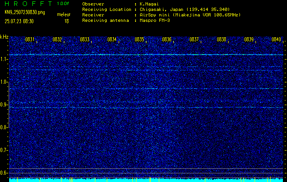This screenshot has width=287, height=182.
Task: Click the 0836 time tick label
Action: (x=167, y=40)
